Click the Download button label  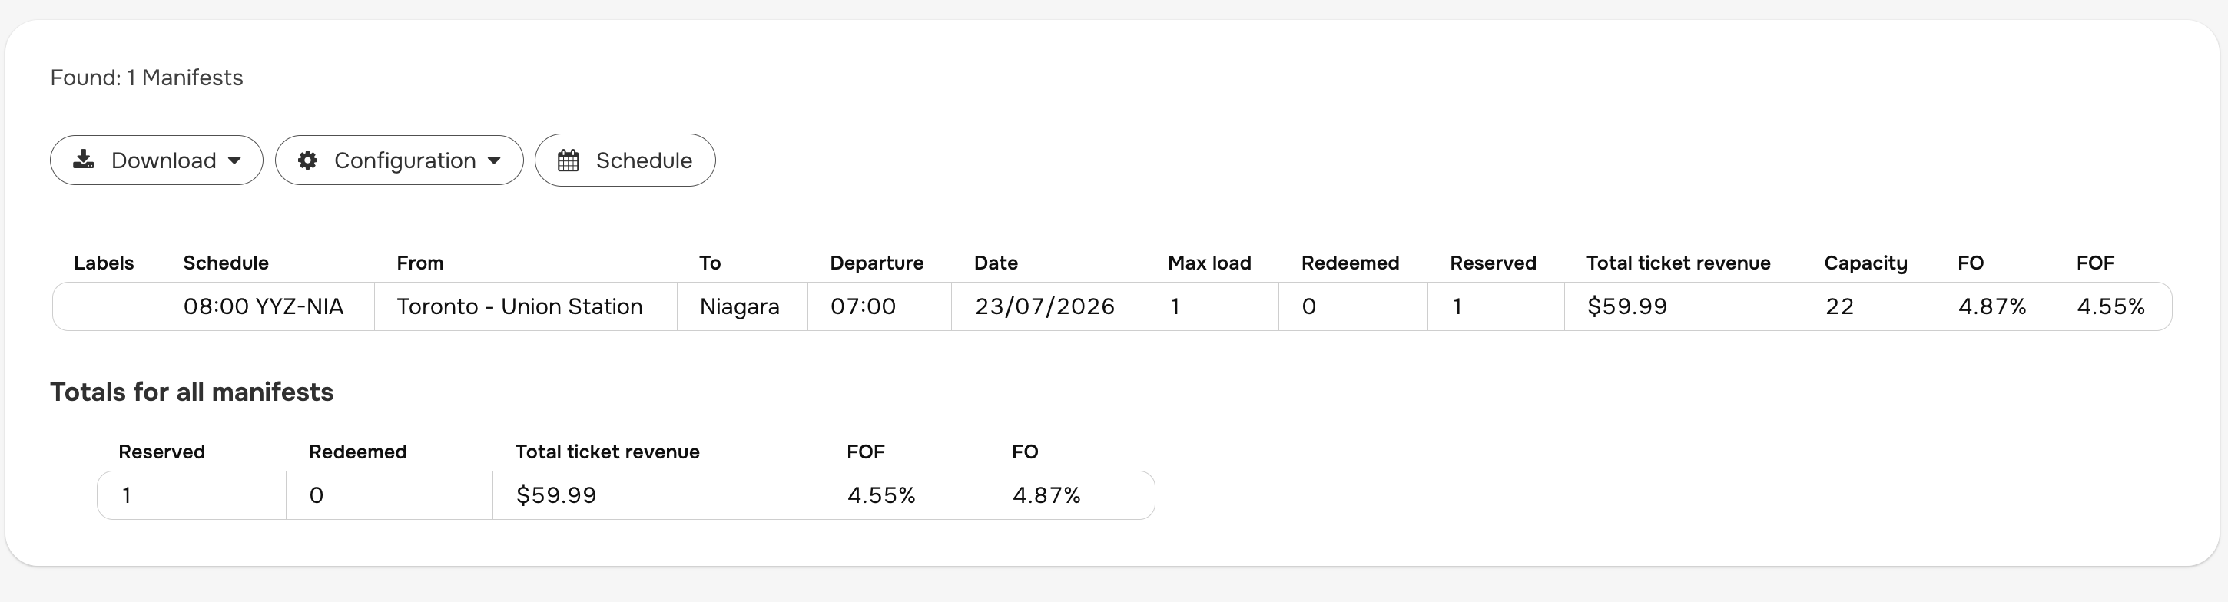164,160
